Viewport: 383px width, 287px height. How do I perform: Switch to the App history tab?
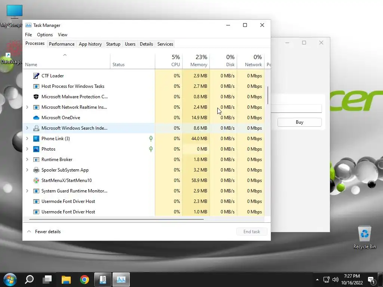[90, 44]
